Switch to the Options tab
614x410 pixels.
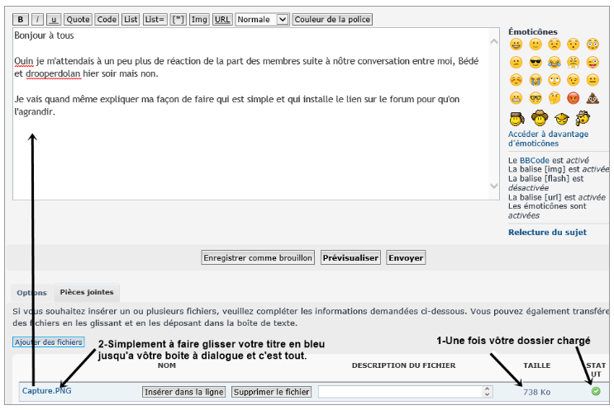coord(31,293)
